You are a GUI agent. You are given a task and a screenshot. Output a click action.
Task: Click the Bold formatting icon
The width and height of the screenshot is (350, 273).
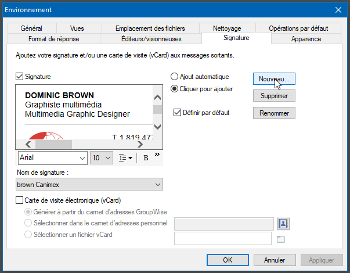pos(146,157)
